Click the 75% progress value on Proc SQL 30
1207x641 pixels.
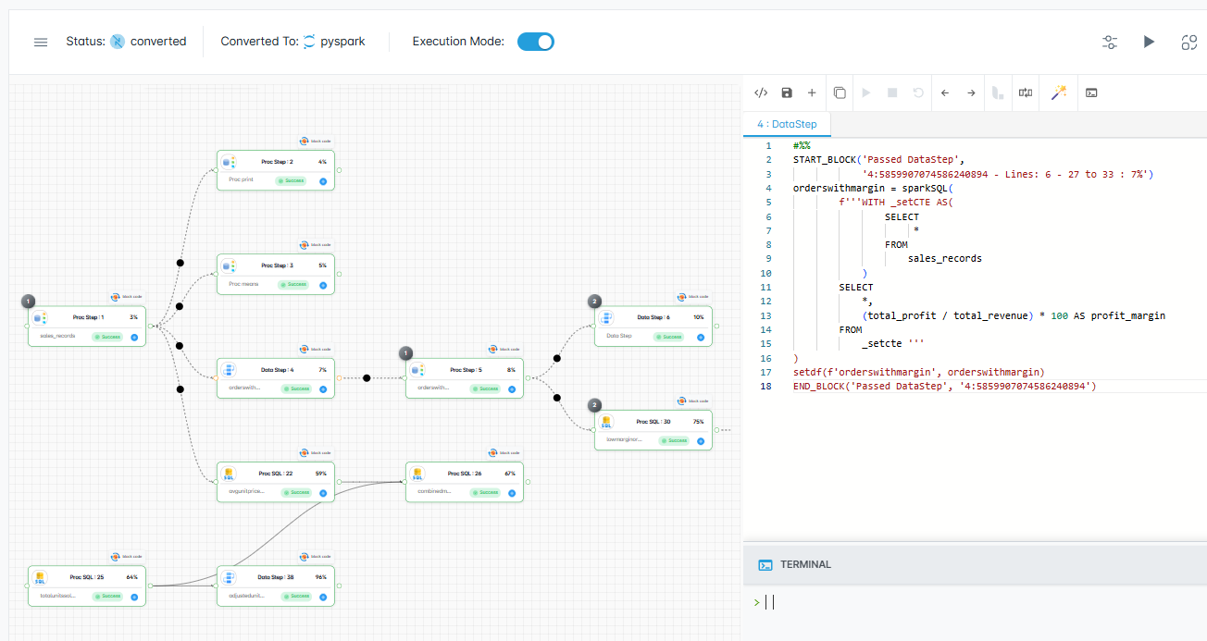698,421
